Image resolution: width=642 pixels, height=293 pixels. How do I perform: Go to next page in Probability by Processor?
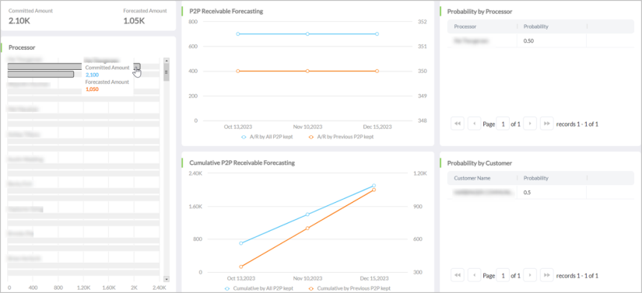(530, 124)
